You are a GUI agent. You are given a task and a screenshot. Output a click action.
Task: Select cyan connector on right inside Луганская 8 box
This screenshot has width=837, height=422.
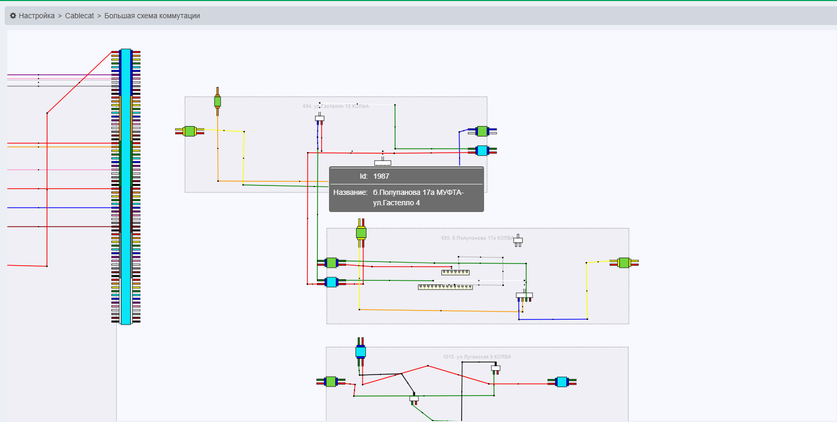click(x=562, y=382)
